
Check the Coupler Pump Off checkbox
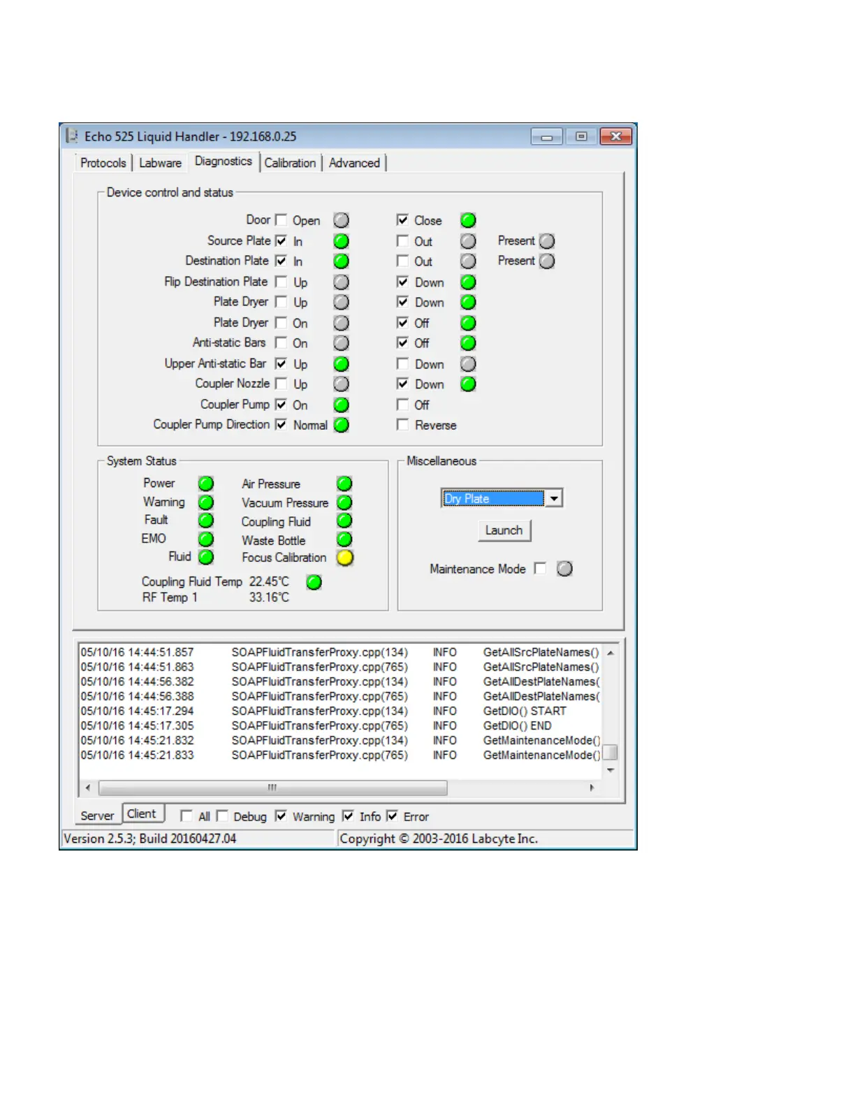click(x=402, y=405)
